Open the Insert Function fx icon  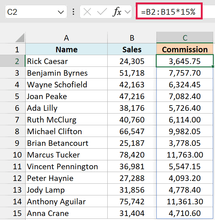117,12
